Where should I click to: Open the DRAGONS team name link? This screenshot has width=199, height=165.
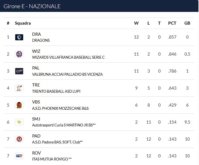[x=41, y=40]
